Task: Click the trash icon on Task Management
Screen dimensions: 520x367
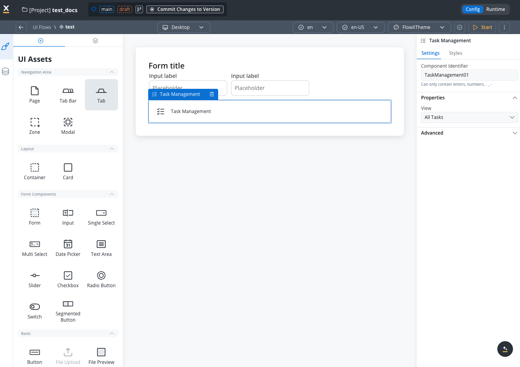Action: (x=212, y=94)
